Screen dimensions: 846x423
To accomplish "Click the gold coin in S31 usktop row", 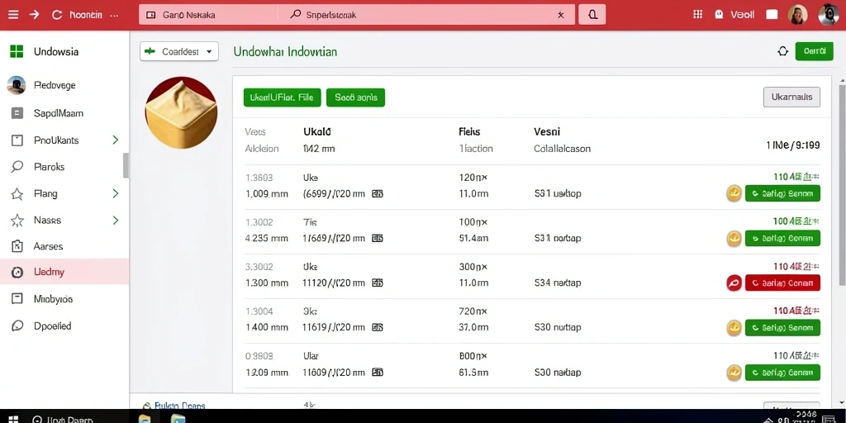I will 734,193.
